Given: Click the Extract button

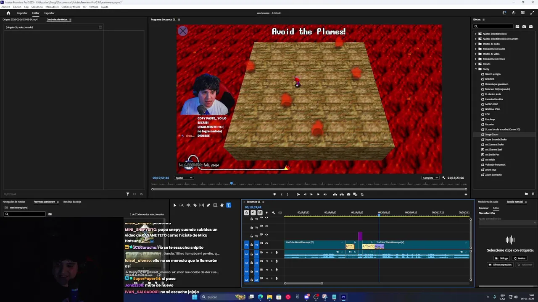Looking at the screenshot, I should coord(342,194).
